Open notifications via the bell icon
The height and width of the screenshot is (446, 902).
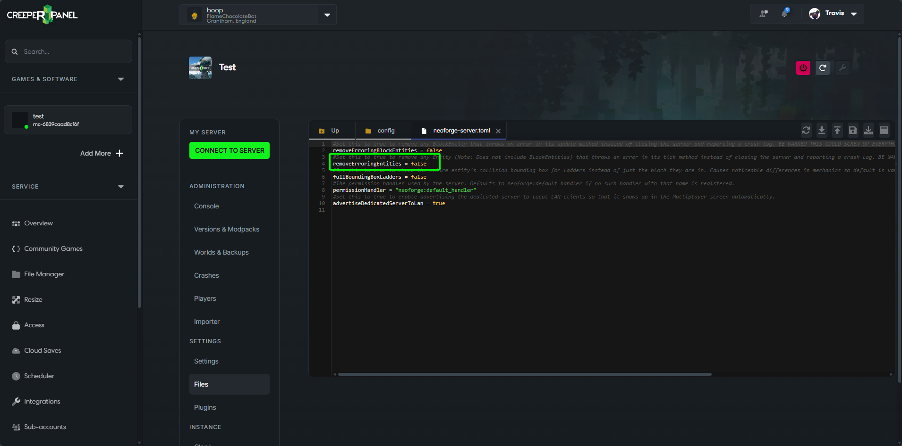[x=785, y=13]
